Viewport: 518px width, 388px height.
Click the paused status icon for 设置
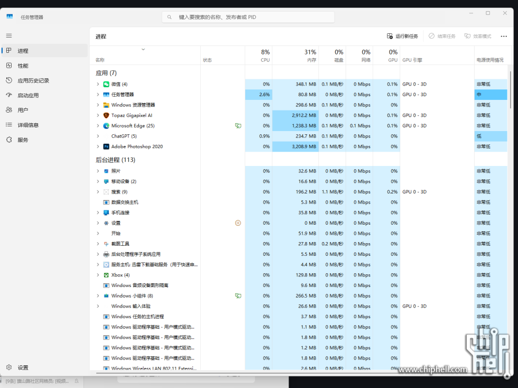pos(238,223)
